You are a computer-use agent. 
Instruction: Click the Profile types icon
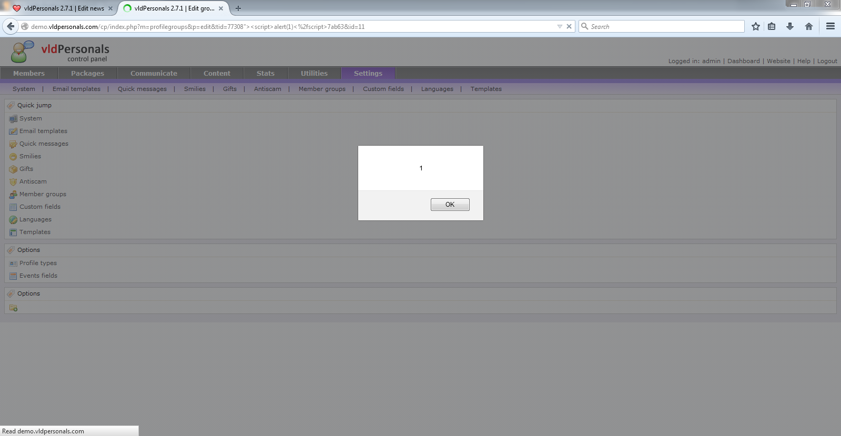click(13, 263)
